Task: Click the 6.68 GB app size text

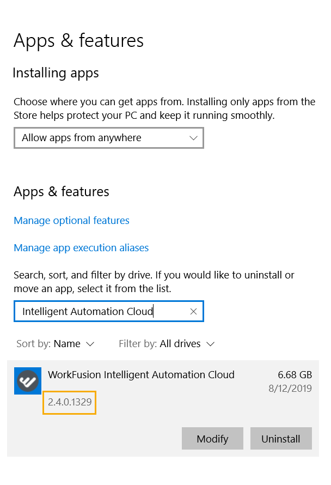Action: click(x=295, y=375)
